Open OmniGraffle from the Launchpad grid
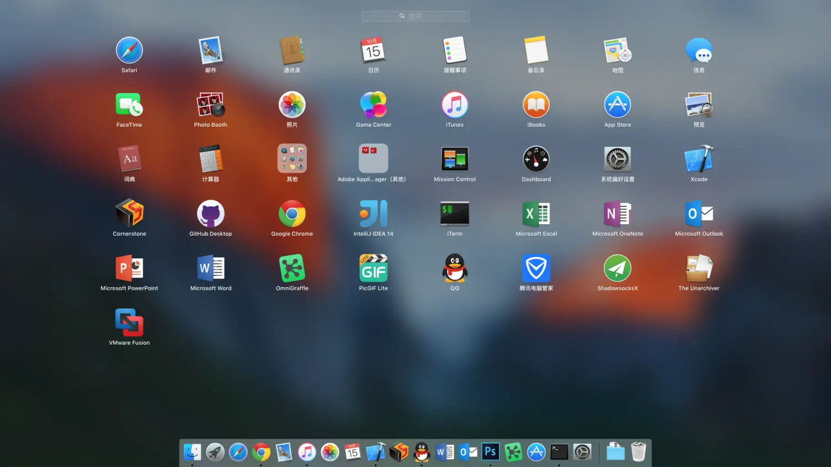The height and width of the screenshot is (467, 831). [x=292, y=268]
